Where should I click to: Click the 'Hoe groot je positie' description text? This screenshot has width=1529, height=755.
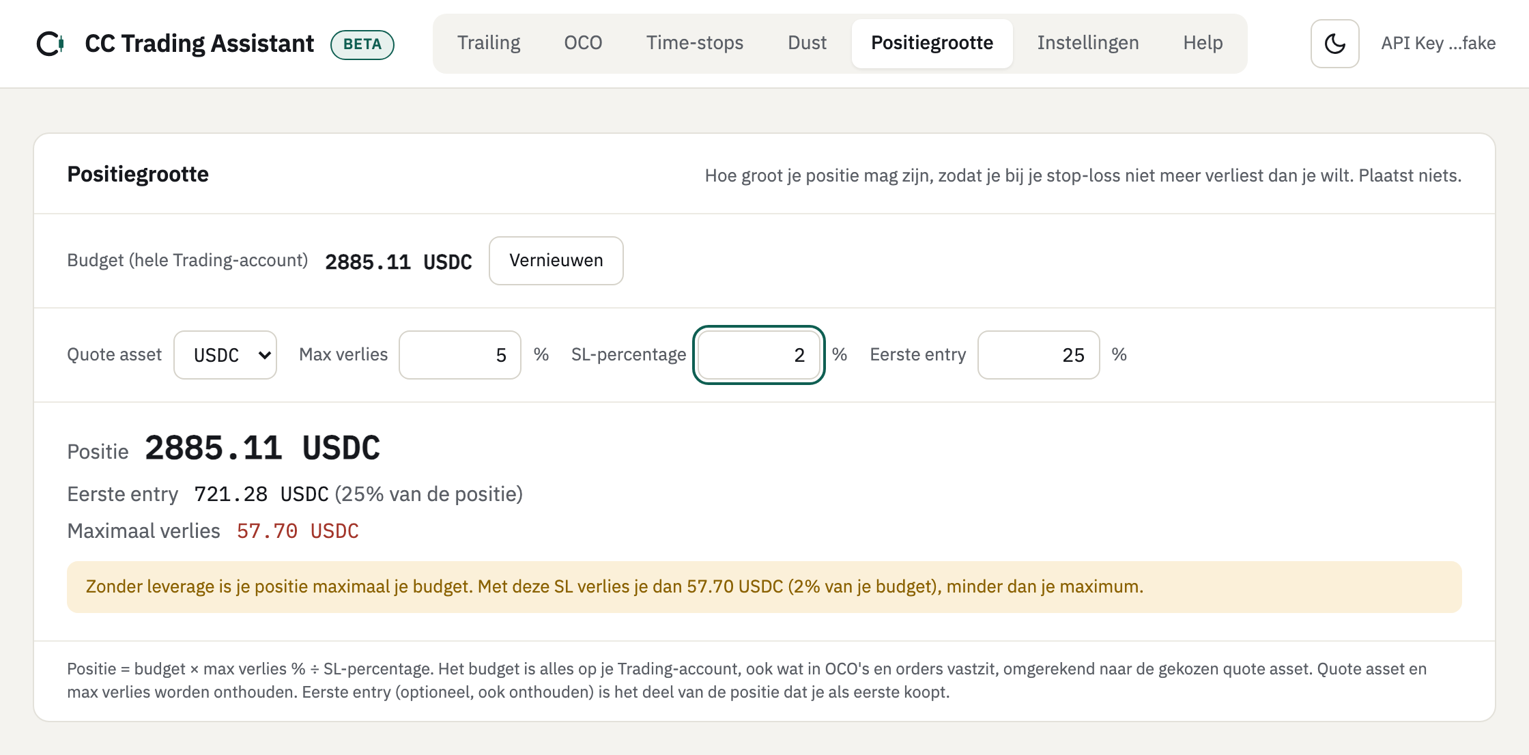(1083, 175)
